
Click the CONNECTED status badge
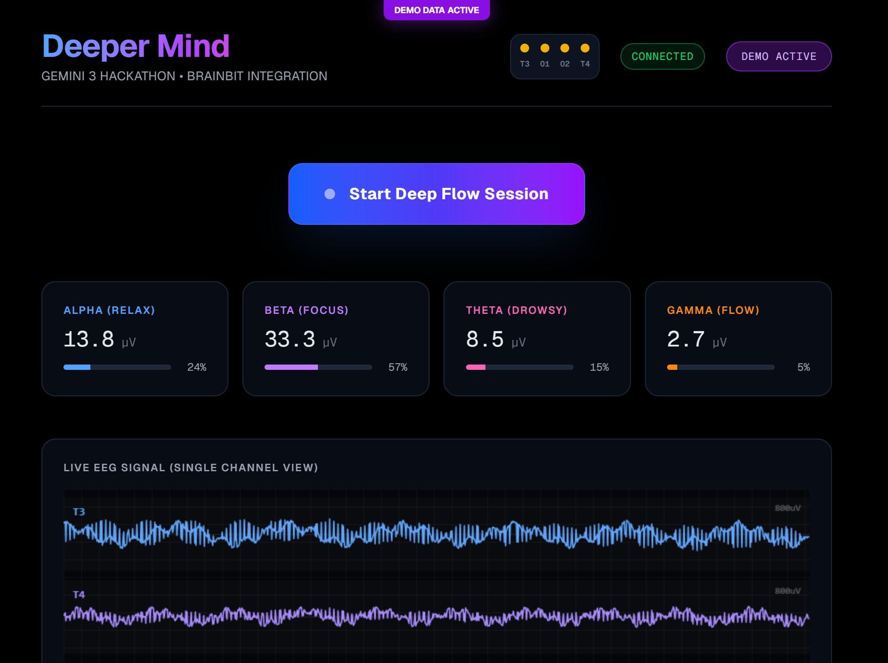pos(662,56)
